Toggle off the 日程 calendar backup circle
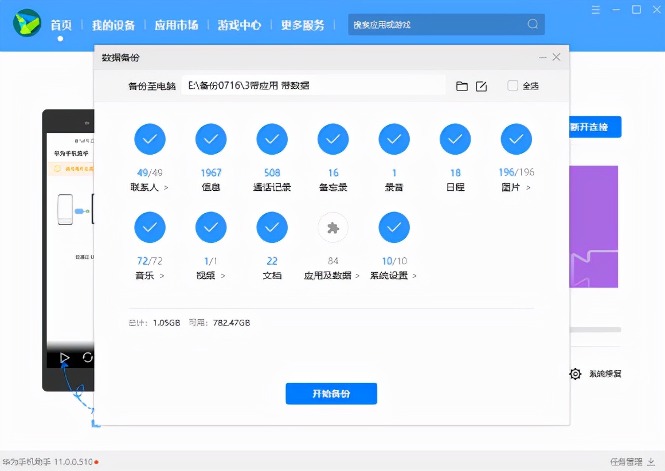The height and width of the screenshot is (471, 665). pyautogui.click(x=455, y=139)
